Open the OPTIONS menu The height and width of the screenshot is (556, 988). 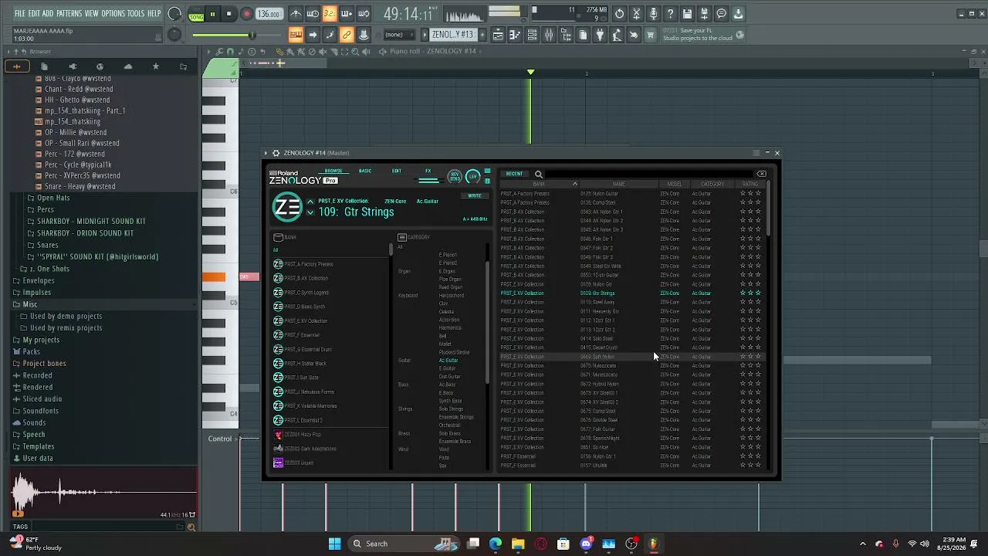[x=113, y=14]
